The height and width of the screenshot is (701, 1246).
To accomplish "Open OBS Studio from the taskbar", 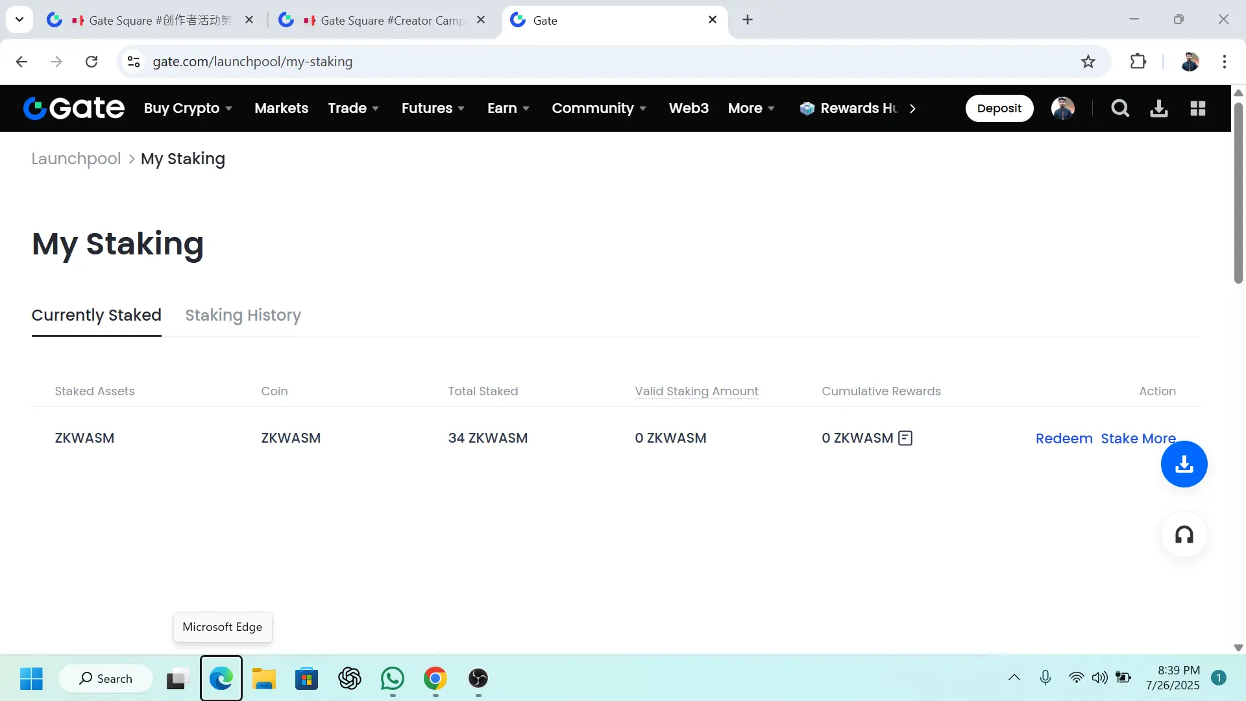I will [478, 678].
